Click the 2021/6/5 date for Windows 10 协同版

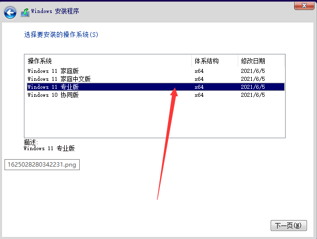click(253, 95)
